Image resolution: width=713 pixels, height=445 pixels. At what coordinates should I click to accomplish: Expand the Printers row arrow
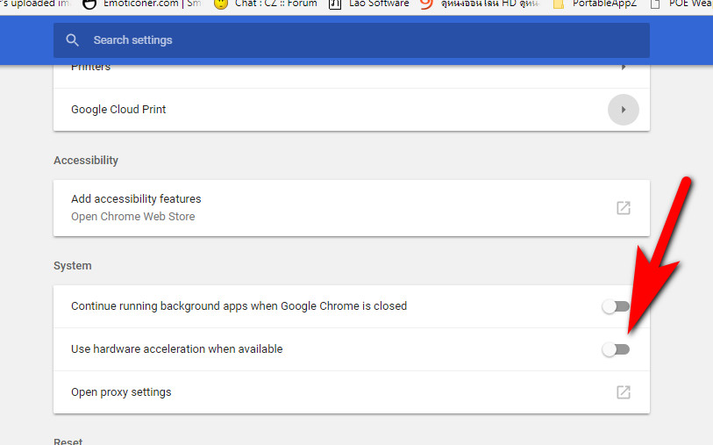[624, 68]
